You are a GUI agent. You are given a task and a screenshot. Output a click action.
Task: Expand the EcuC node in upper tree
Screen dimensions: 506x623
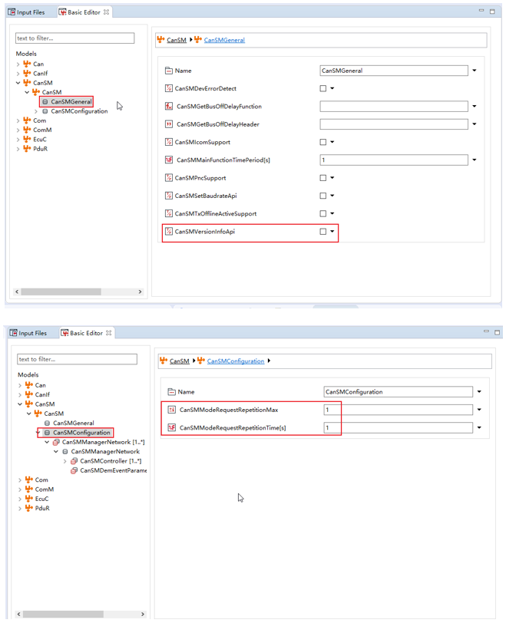tap(18, 140)
